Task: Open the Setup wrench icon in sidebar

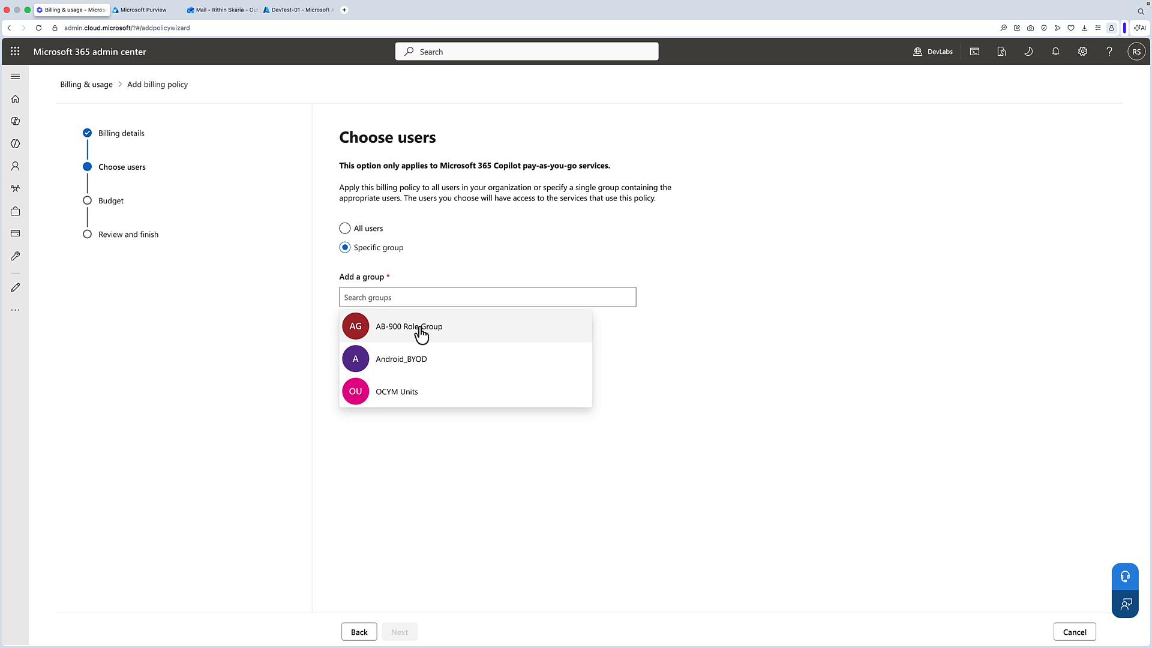Action: (x=16, y=256)
